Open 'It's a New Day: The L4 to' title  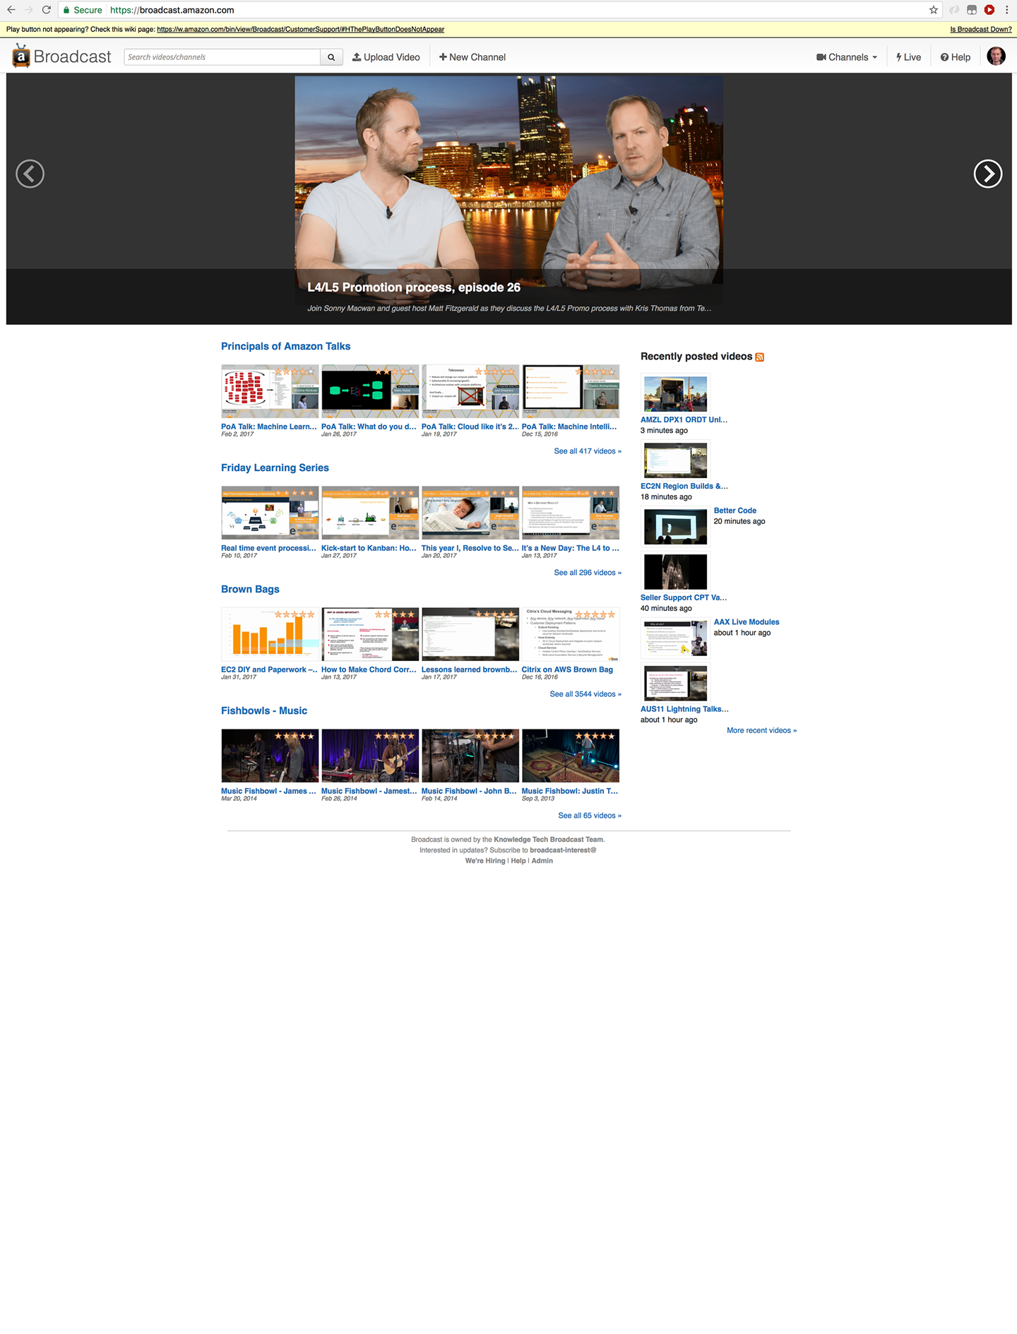coord(571,548)
